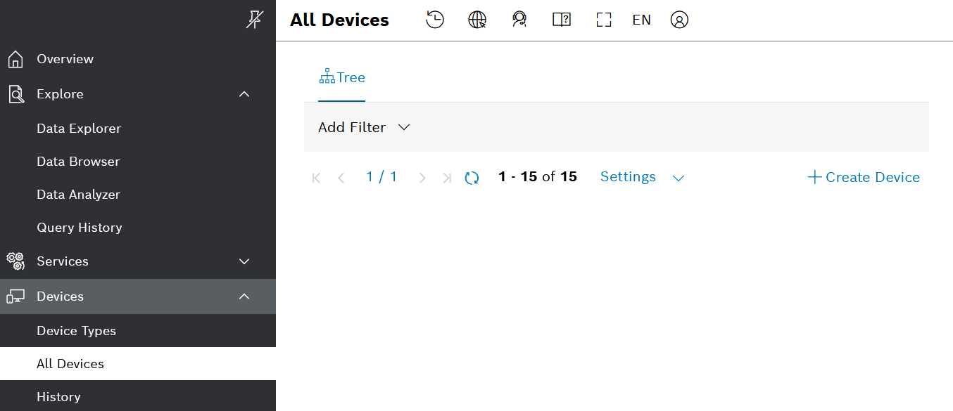Expand the Services section
The height and width of the screenshot is (411, 953).
click(244, 261)
